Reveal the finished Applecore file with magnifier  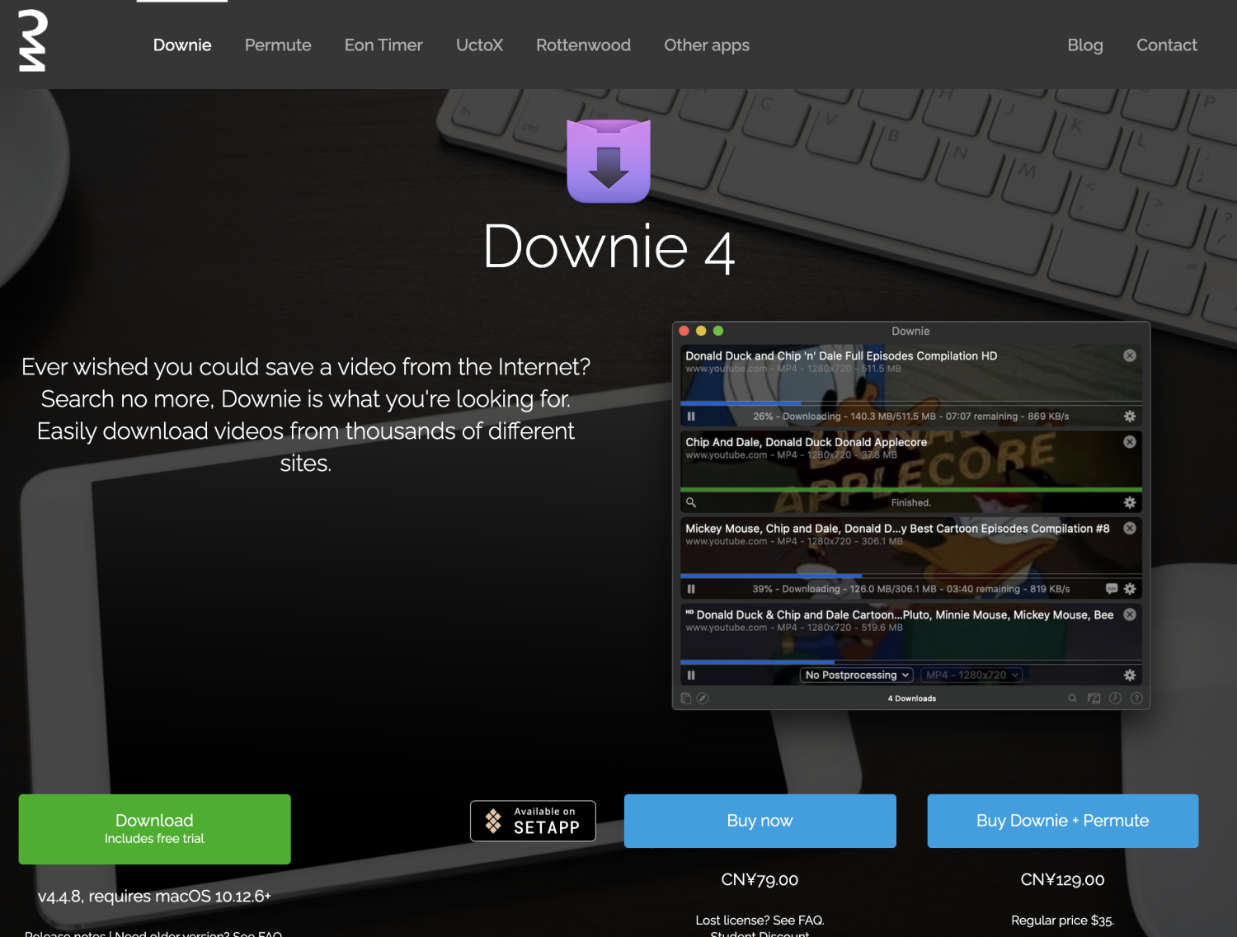tap(691, 502)
